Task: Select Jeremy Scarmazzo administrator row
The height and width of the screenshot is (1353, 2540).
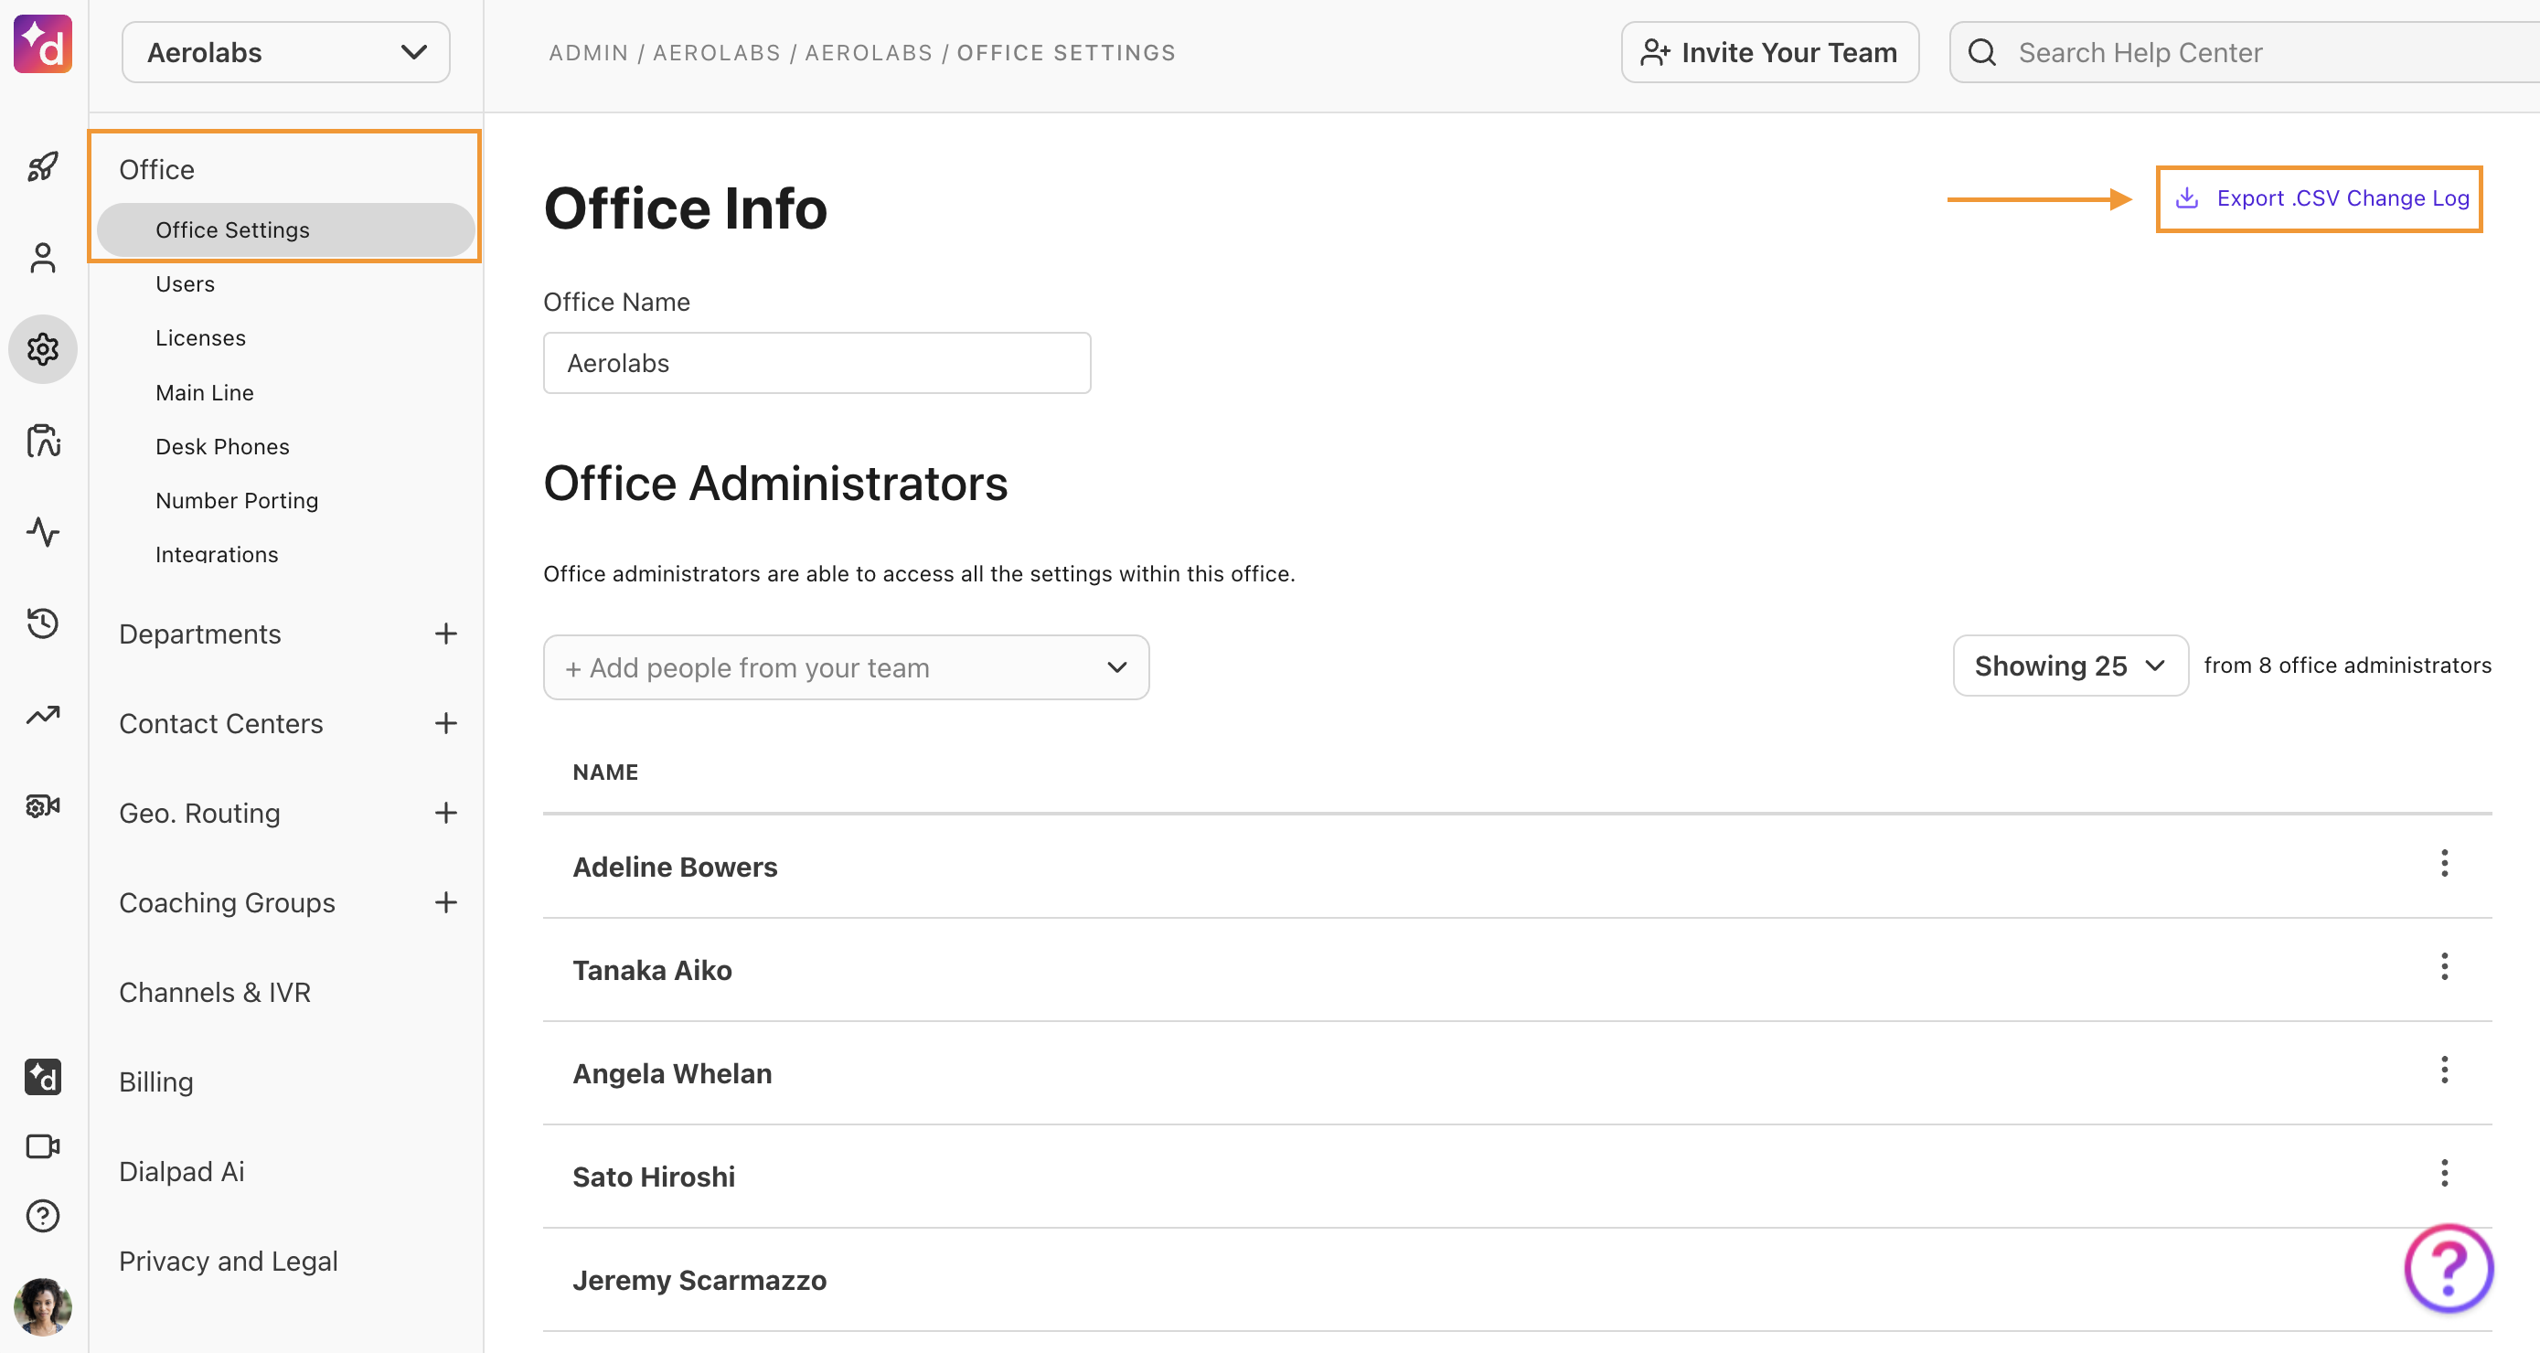Action: 1518,1280
